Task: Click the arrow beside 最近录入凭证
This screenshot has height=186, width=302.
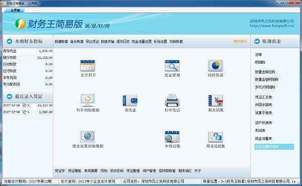Action: [x=9, y=96]
